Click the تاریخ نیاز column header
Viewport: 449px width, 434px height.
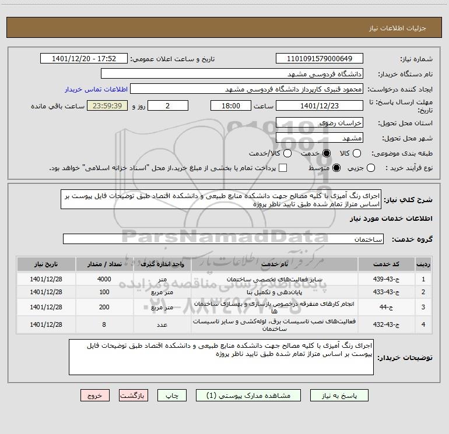click(46, 264)
